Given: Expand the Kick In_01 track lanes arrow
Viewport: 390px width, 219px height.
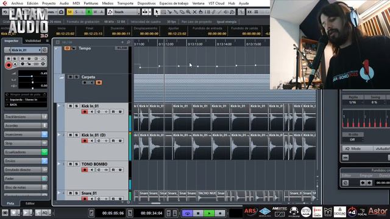Looking at the screenshot, I should pos(59,106).
